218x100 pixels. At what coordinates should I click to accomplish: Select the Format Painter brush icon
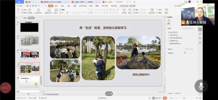coord(30,10)
